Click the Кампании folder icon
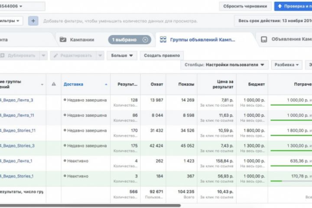This screenshot has height=208, width=312. click(63, 39)
